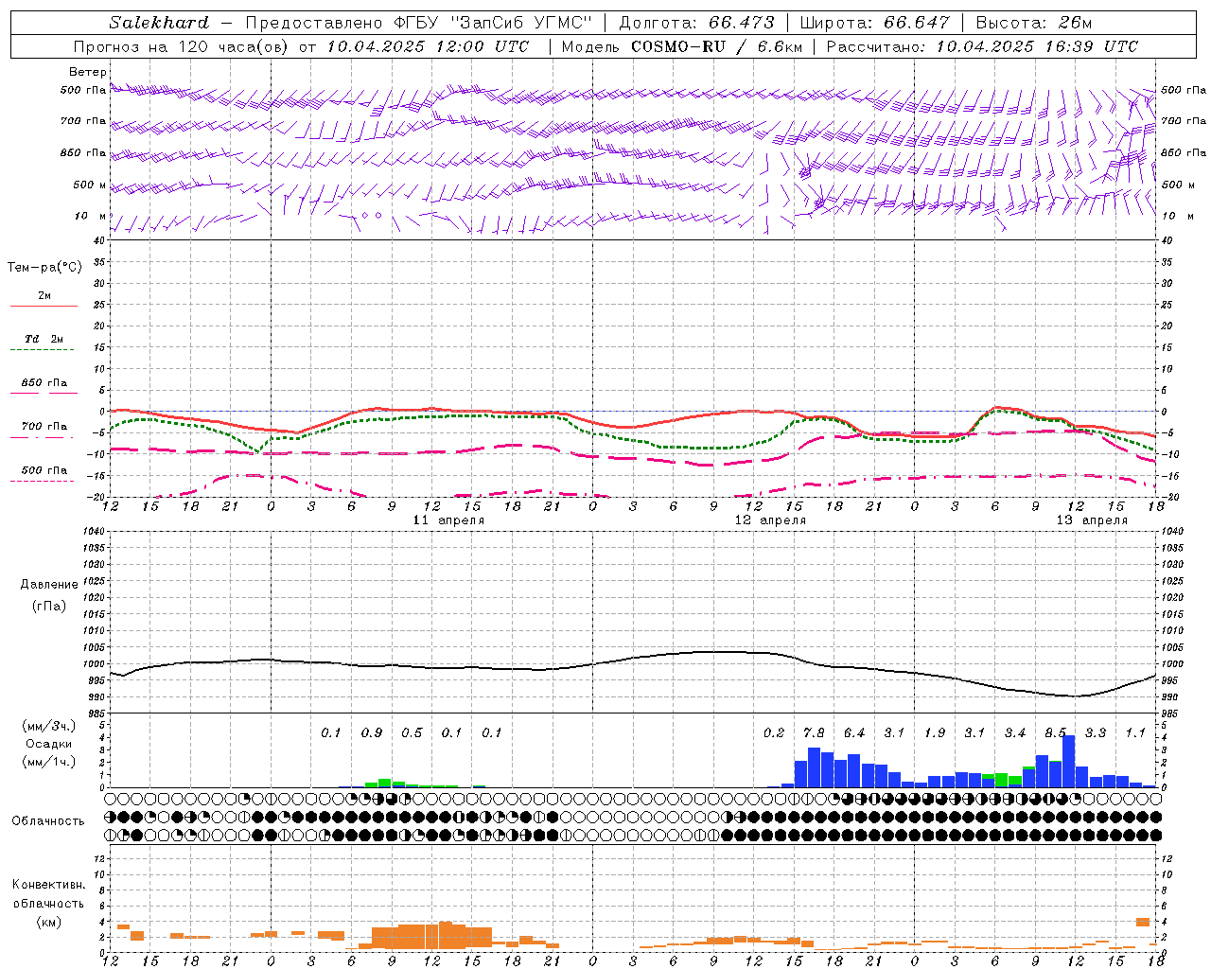
Task: Click the 'Тем-ра(°C)' temperature panel label
Action: (44, 268)
